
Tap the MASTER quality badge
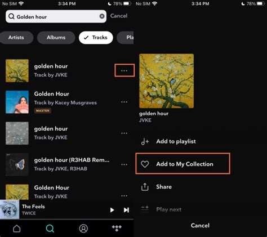[x=43, y=111]
